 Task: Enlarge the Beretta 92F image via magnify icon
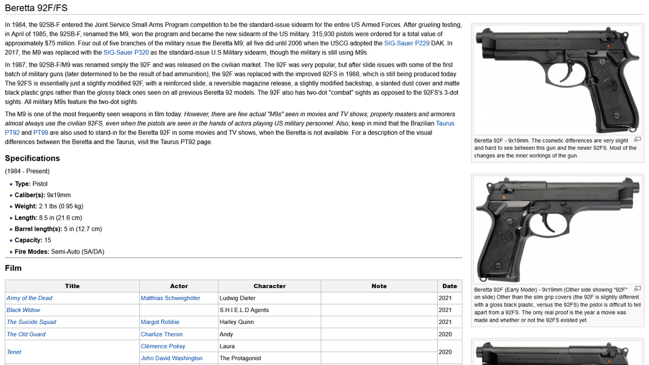click(637, 140)
